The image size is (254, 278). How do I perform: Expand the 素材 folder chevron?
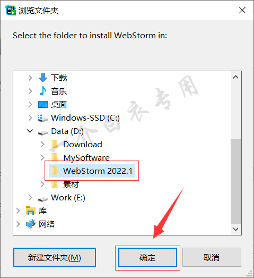(x=42, y=184)
